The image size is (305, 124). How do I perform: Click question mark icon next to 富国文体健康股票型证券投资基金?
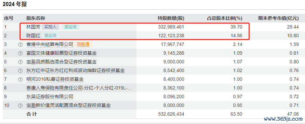coord(20,53)
